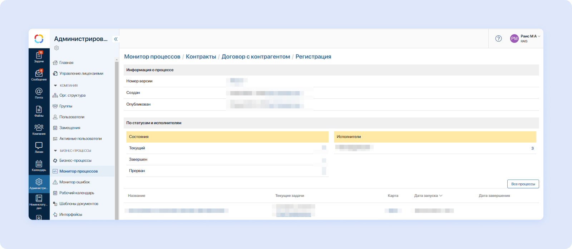Open Договор с контрагентом breadcrumb link
Screen dimensions: 572x249
256,57
